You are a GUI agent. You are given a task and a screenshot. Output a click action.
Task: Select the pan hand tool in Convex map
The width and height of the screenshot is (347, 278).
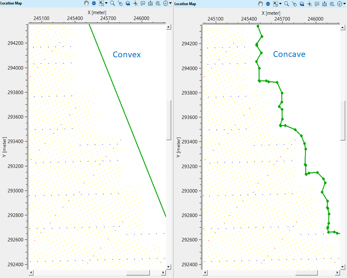click(87, 4)
